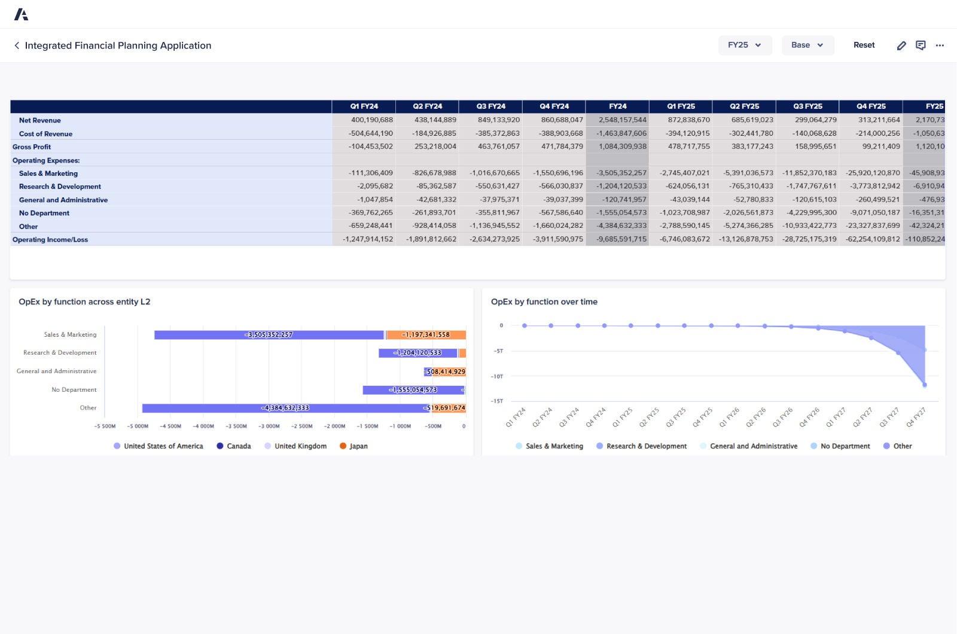Open the page editor with the pencil icon
Screen dimensions: 957x634
tap(901, 45)
